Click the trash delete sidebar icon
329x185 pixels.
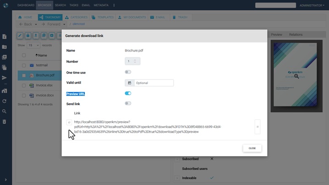point(5,122)
